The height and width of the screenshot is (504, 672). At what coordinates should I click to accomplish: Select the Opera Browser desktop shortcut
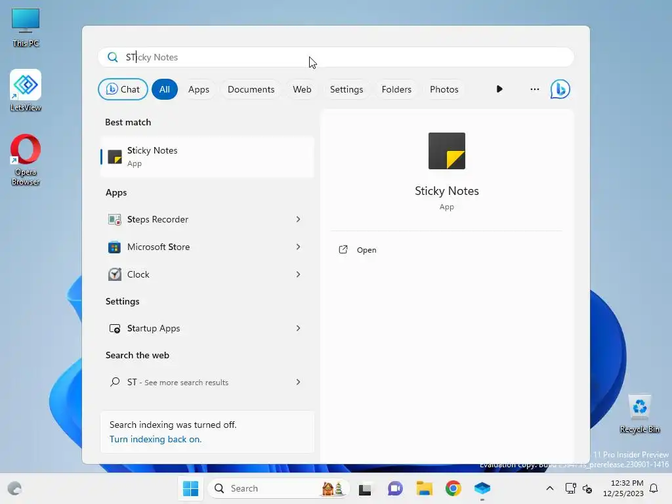(26, 160)
